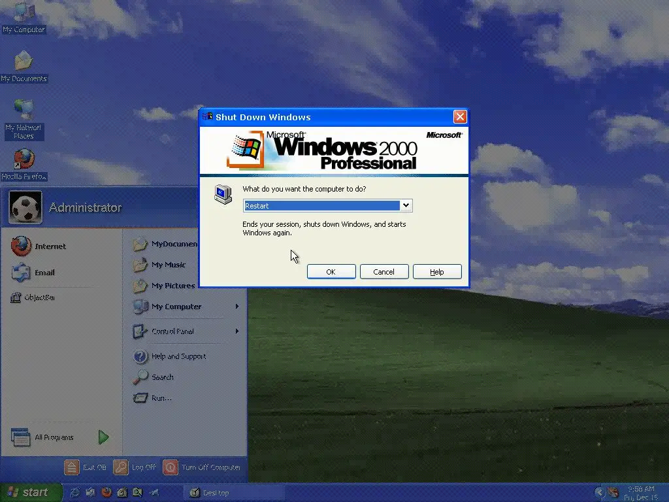This screenshot has height=502, width=669.
Task: Open Help and Support from start menu
Action: (170, 356)
